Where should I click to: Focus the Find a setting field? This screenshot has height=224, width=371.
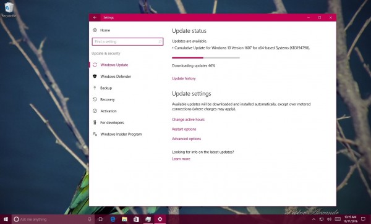coord(127,41)
